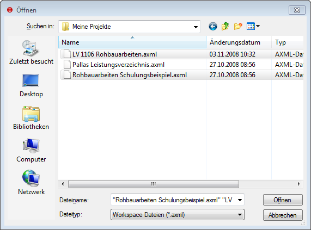Go up one folder level
Screen dimensions: 311x230
tap(225, 26)
